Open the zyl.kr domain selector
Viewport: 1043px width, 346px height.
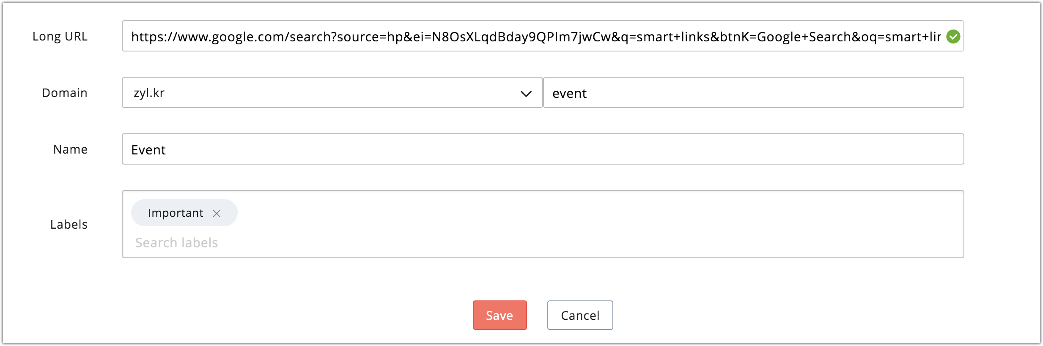332,92
